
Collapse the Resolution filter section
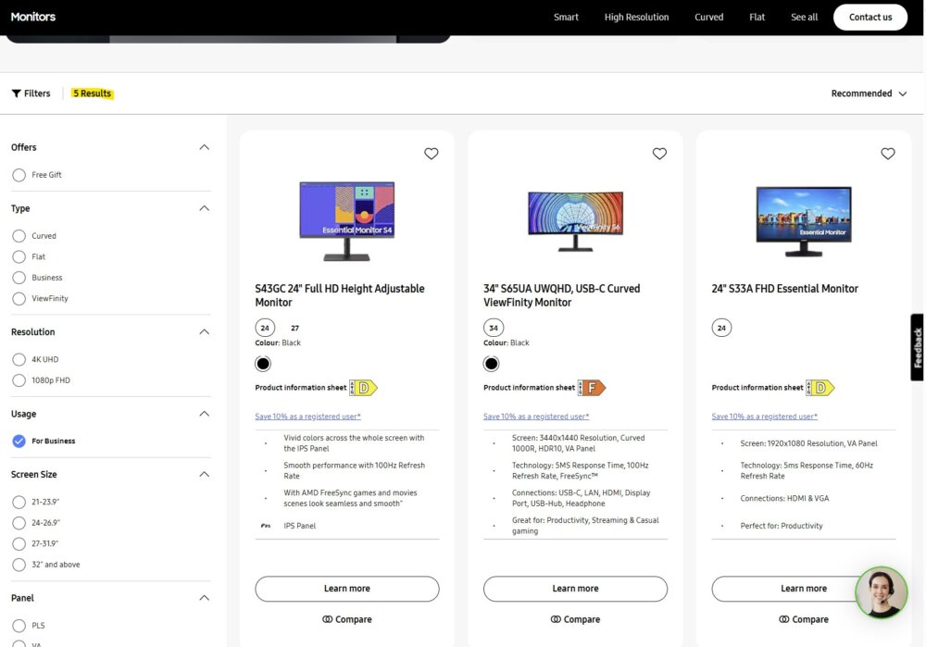205,331
